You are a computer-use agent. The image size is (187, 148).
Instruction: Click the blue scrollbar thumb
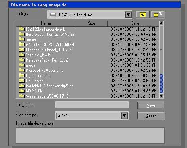(161, 84)
